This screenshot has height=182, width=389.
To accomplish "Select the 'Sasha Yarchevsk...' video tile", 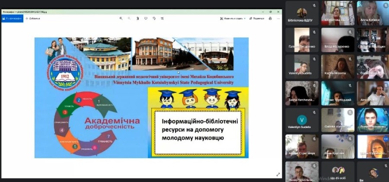I will click(302, 93).
